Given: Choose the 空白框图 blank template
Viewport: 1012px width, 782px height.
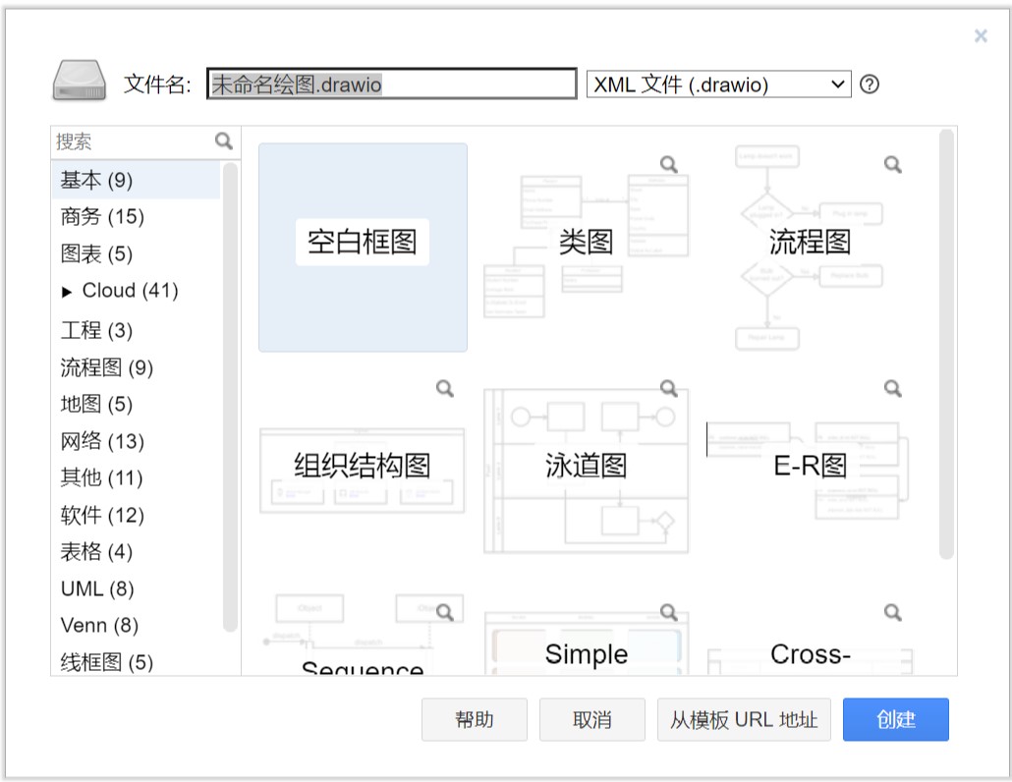Looking at the screenshot, I should (x=363, y=248).
